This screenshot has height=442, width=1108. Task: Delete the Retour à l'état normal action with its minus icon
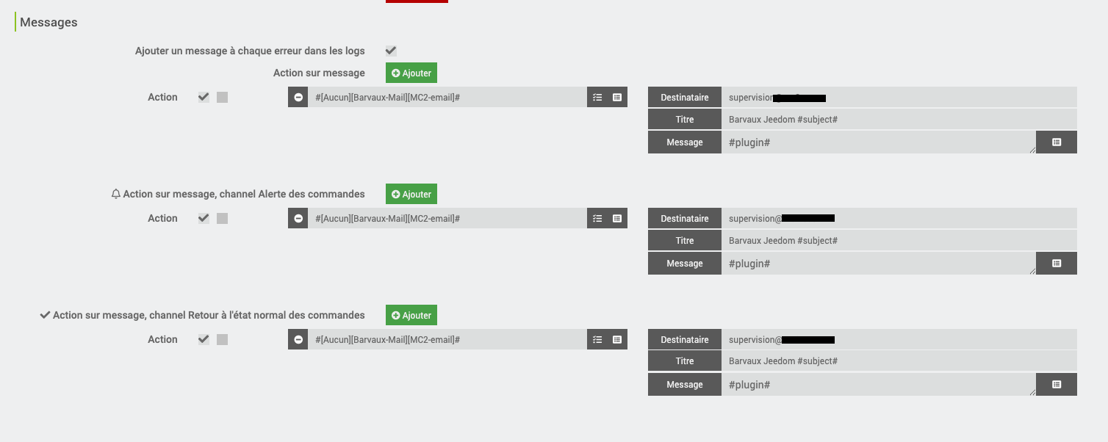pos(298,339)
